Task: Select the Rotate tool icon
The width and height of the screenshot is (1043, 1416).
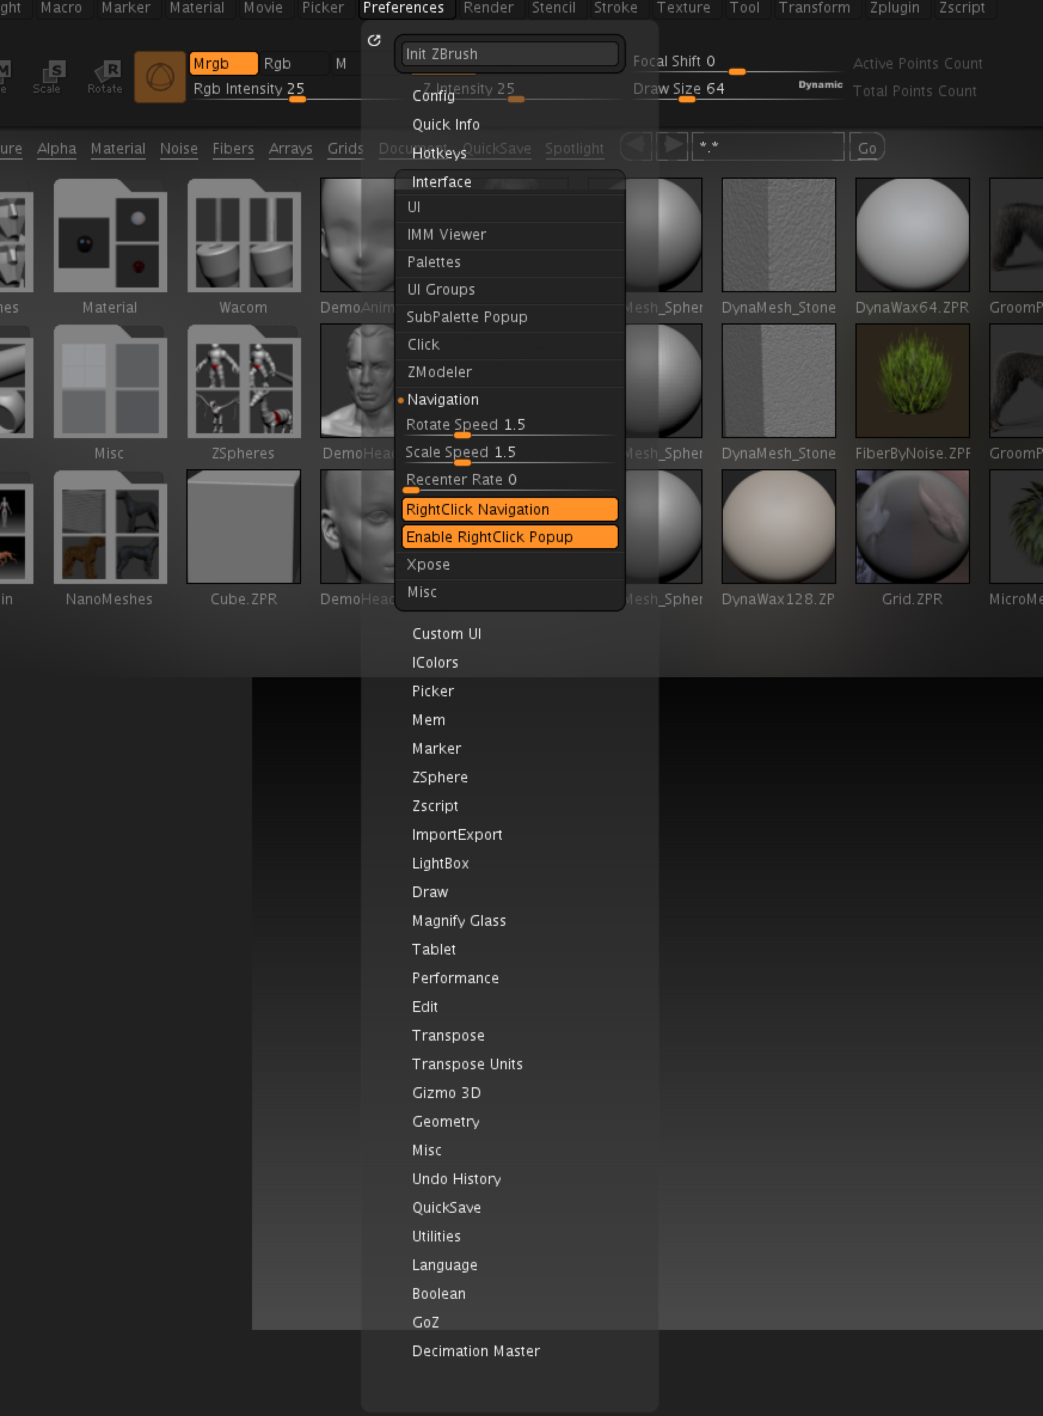Action: [105, 77]
